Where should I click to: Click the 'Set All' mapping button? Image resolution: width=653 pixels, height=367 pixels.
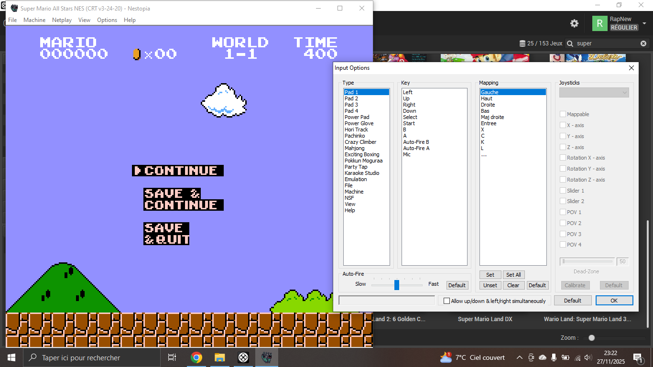(x=513, y=275)
